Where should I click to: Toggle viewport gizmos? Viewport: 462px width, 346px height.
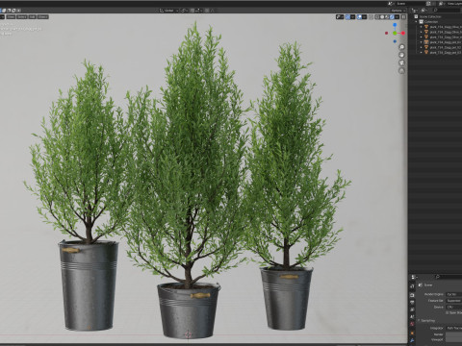tap(347, 16)
